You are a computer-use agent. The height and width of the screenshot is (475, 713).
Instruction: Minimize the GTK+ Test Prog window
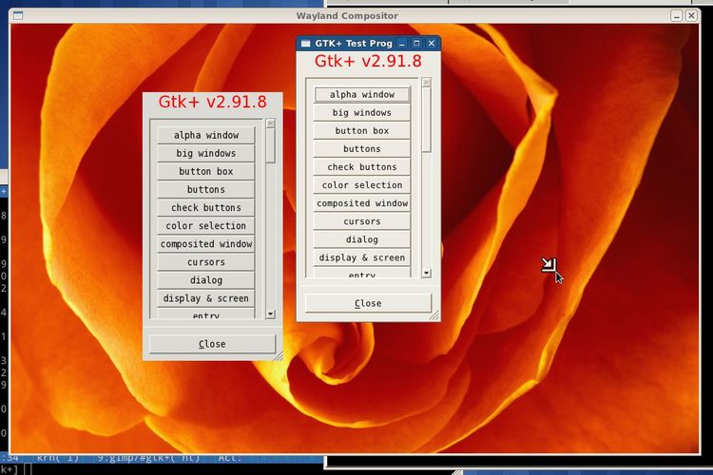(x=401, y=44)
